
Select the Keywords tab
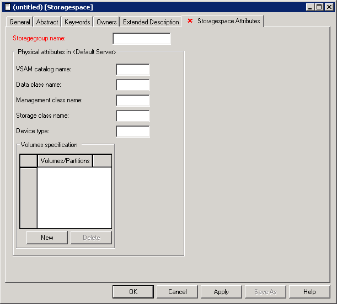tap(77, 22)
